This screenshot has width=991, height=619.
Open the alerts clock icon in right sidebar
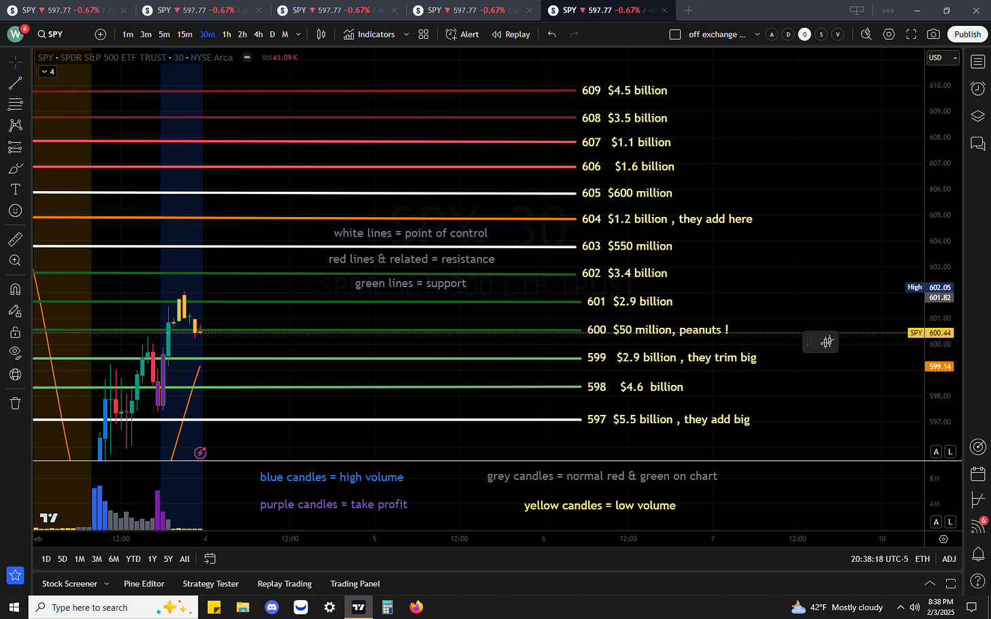977,88
